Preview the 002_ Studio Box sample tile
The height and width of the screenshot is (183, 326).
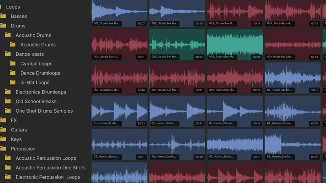(x=177, y=13)
